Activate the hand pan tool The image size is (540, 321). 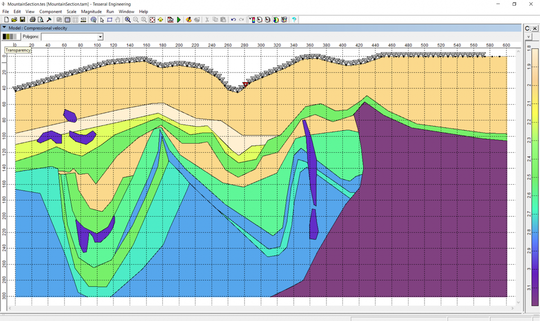[x=118, y=19]
